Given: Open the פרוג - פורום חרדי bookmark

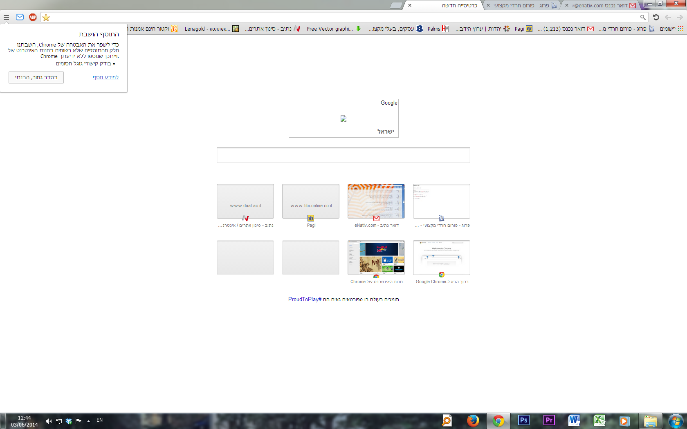Looking at the screenshot, I should [x=626, y=29].
